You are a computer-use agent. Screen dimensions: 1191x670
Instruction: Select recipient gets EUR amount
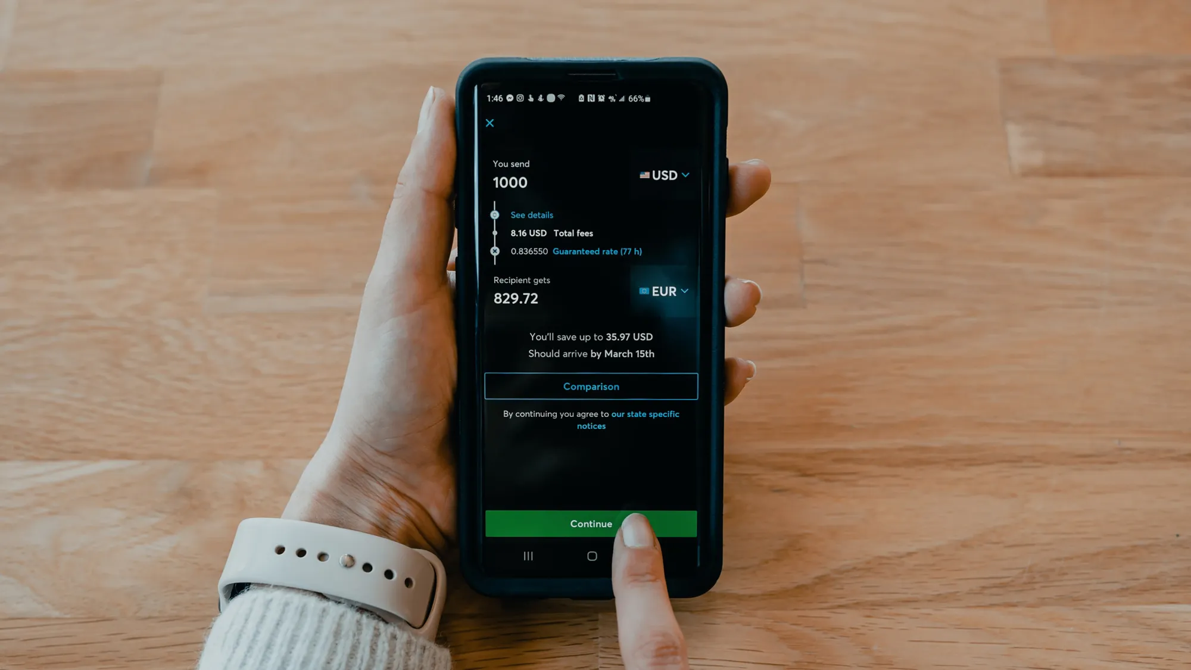click(x=515, y=298)
